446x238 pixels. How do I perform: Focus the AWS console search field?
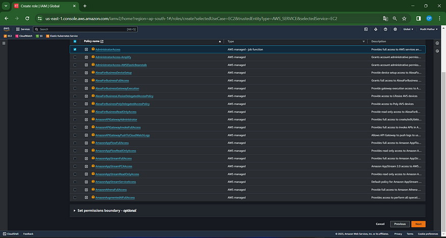click(x=85, y=29)
